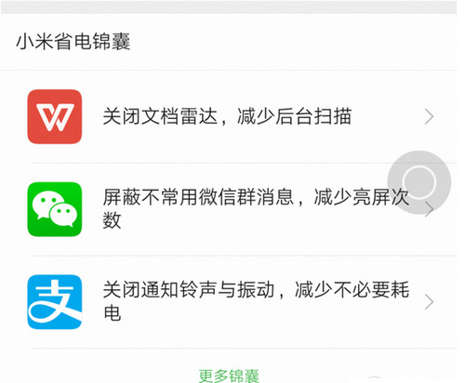Tap the gray floating assistive ball
465x383 pixels.
point(419,182)
